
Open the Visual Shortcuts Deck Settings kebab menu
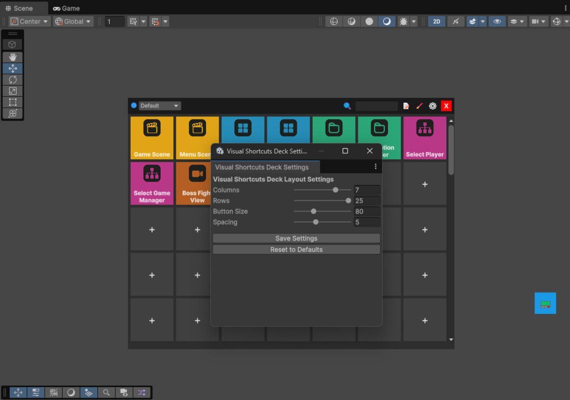click(376, 166)
